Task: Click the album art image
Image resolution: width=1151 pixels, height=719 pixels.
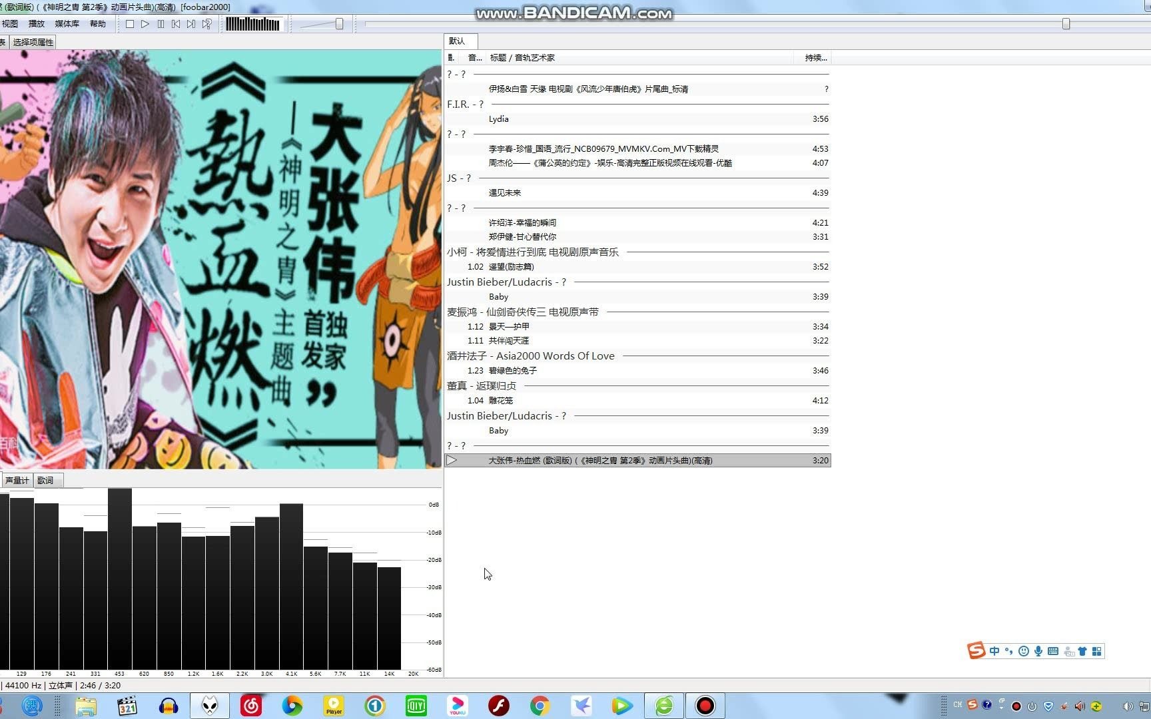Action: 220,259
